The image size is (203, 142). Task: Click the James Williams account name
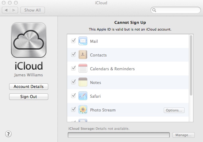(28, 75)
